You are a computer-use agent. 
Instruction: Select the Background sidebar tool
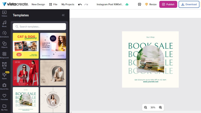click(4, 55)
